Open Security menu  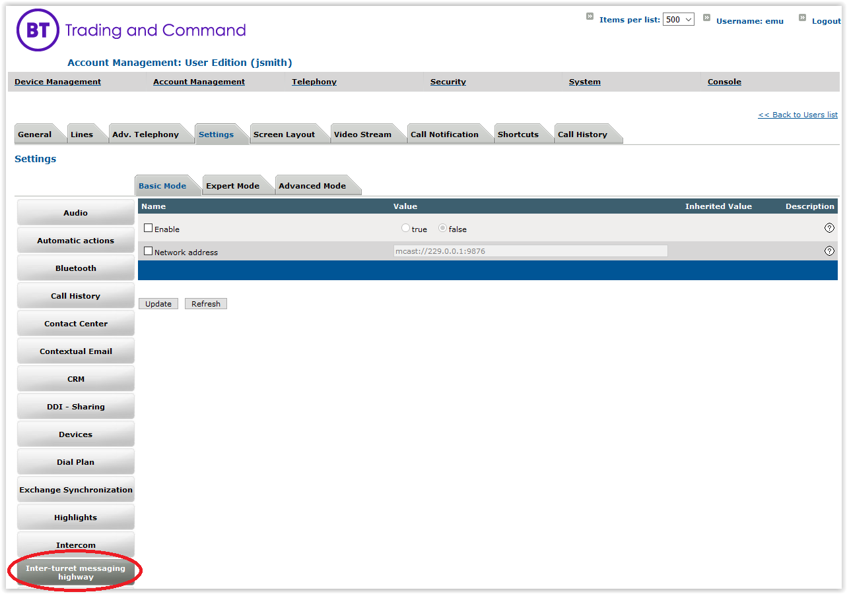pos(448,82)
